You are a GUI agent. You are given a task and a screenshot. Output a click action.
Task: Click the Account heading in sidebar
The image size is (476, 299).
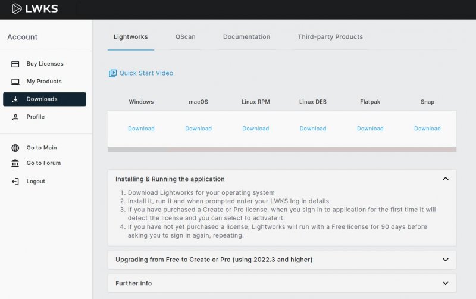click(x=23, y=37)
